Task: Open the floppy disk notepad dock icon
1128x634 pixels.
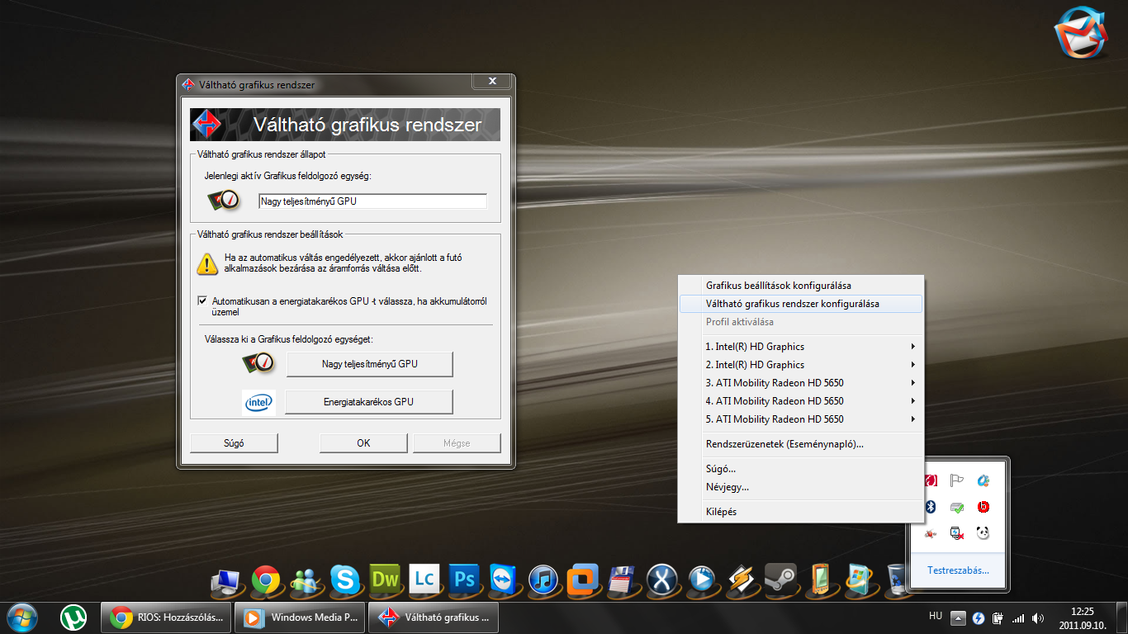Action: [623, 580]
